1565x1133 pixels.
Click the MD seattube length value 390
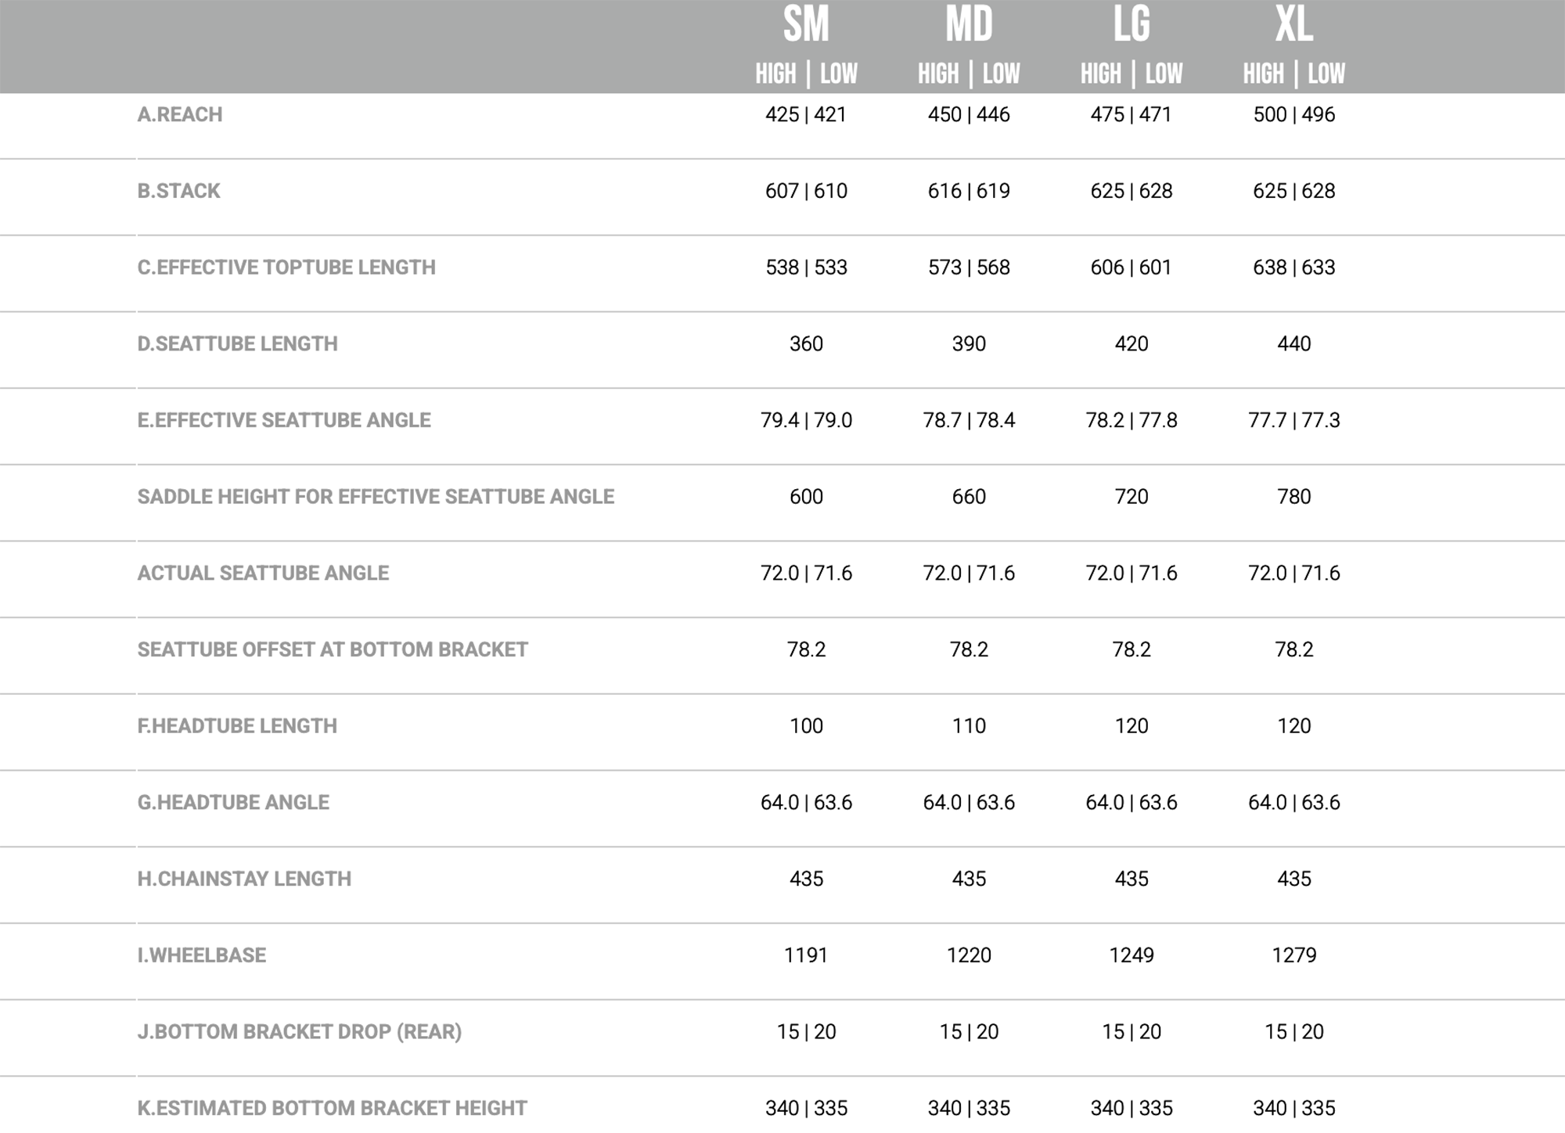coord(969,344)
